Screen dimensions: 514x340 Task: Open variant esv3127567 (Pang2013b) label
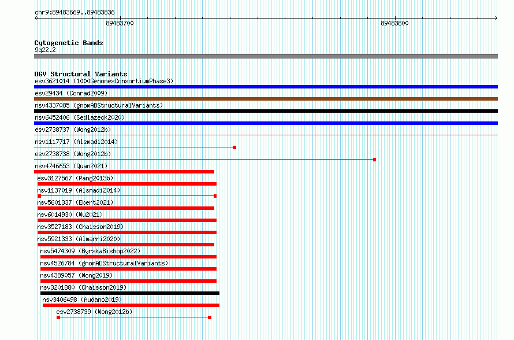click(75, 178)
